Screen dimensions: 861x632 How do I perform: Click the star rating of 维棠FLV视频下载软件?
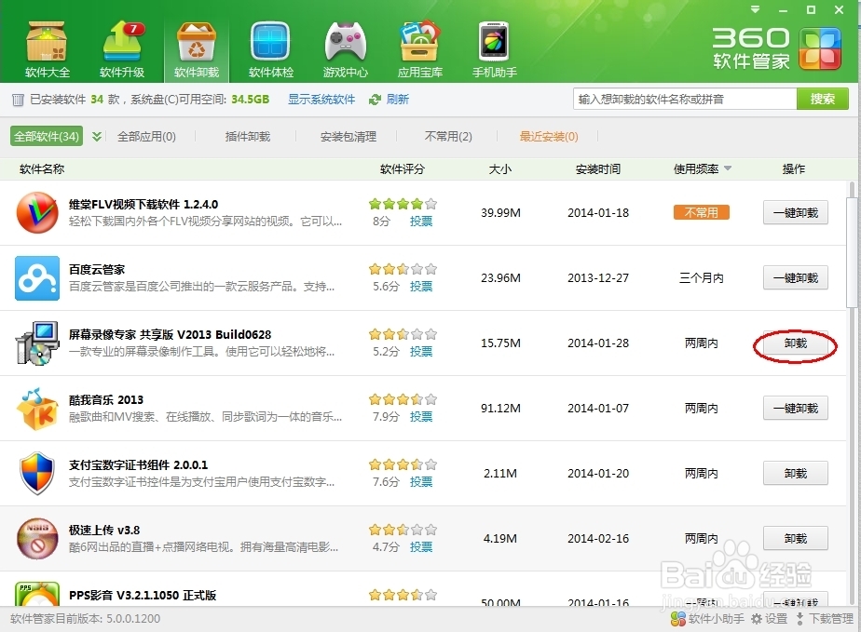(403, 204)
